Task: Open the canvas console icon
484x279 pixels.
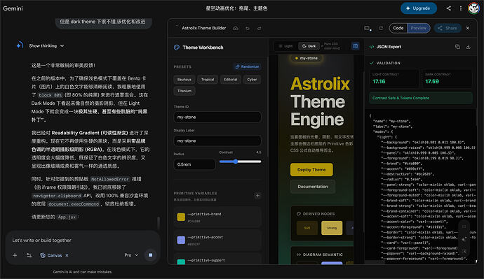Action: [368, 28]
